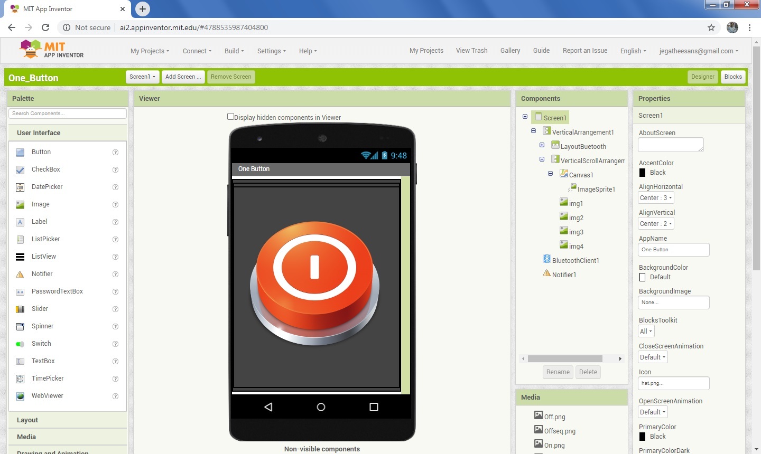Screen dimensions: 761x454
Task: Open the AlignHorizontal dropdown
Action: pos(656,198)
